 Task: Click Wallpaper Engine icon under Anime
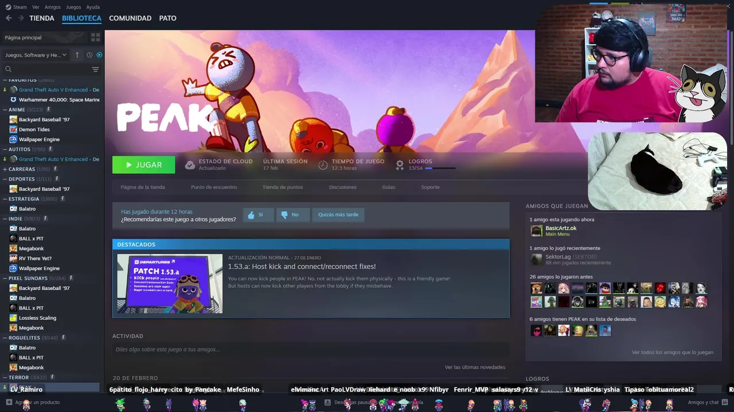tap(13, 139)
